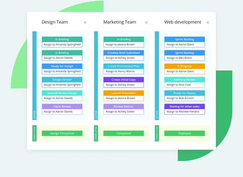Select assignee under Review Metrics
Screen dimensions: 243x177
[124, 112]
